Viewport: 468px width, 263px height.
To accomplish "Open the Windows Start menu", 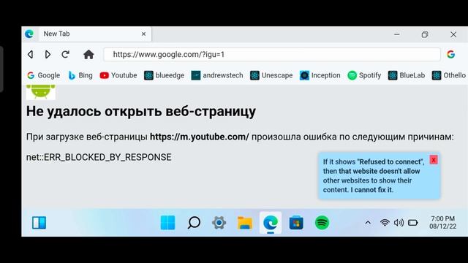I will [x=167, y=223].
